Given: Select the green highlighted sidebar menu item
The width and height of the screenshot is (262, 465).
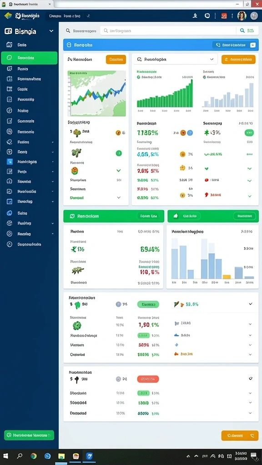Looking at the screenshot, I should [x=29, y=58].
